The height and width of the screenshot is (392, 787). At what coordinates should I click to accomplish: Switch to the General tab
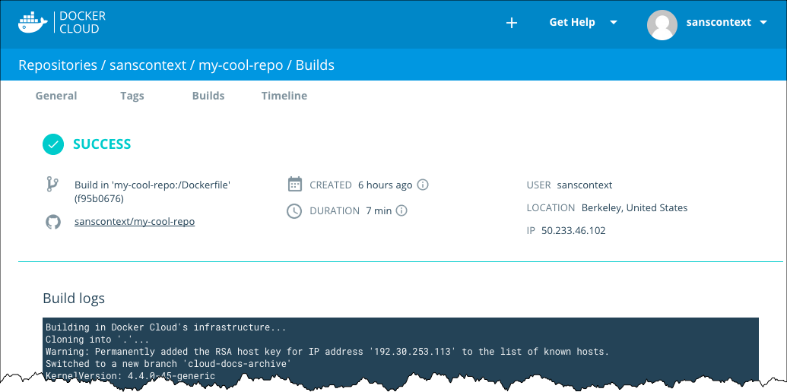click(x=56, y=96)
